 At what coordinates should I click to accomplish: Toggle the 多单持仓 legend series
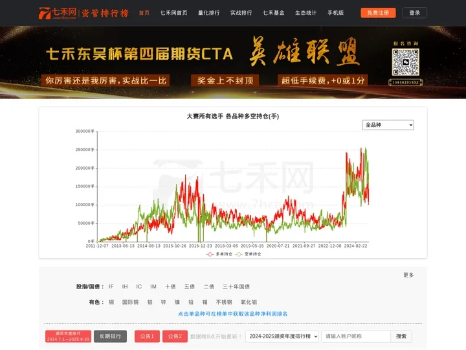219,254
